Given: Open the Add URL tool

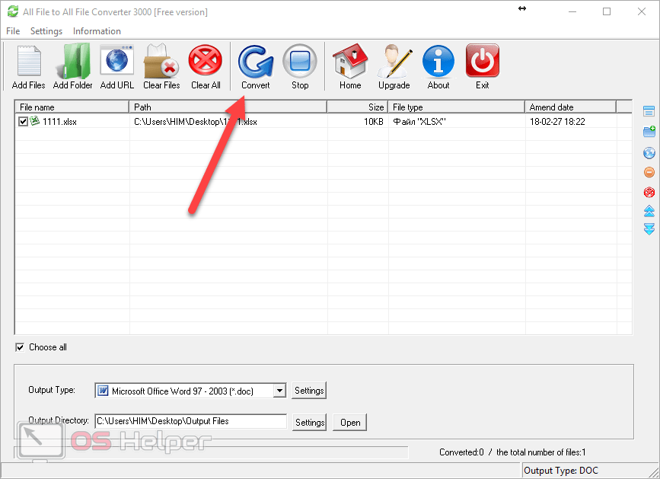Looking at the screenshot, I should (116, 62).
